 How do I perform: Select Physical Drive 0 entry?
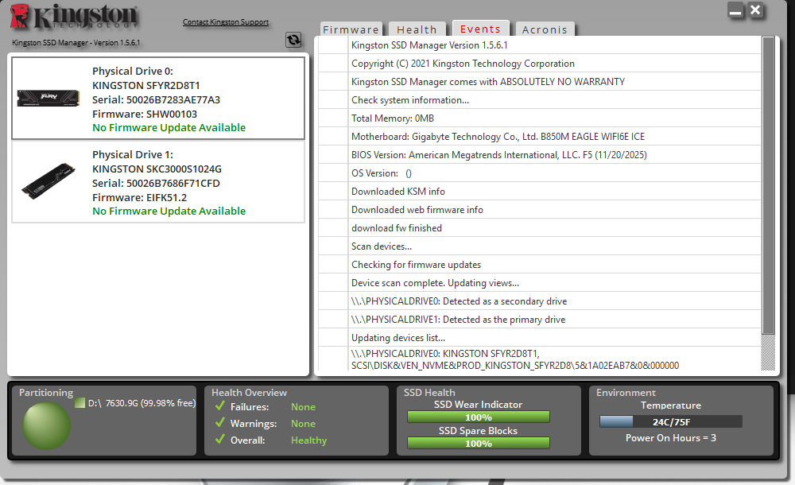pyautogui.click(x=158, y=98)
